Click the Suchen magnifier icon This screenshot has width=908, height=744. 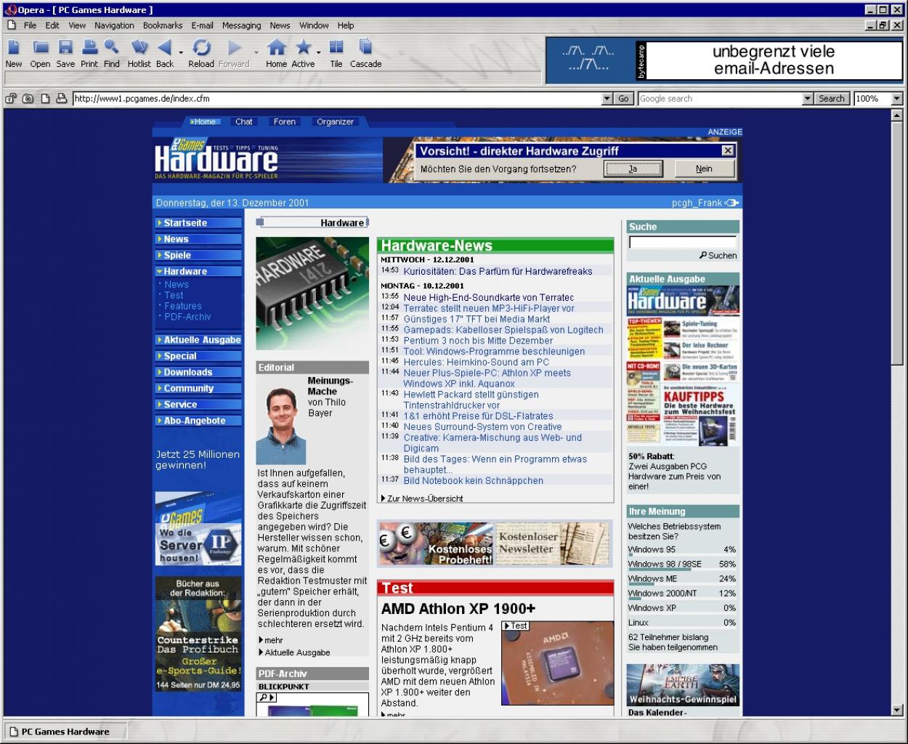[703, 256]
